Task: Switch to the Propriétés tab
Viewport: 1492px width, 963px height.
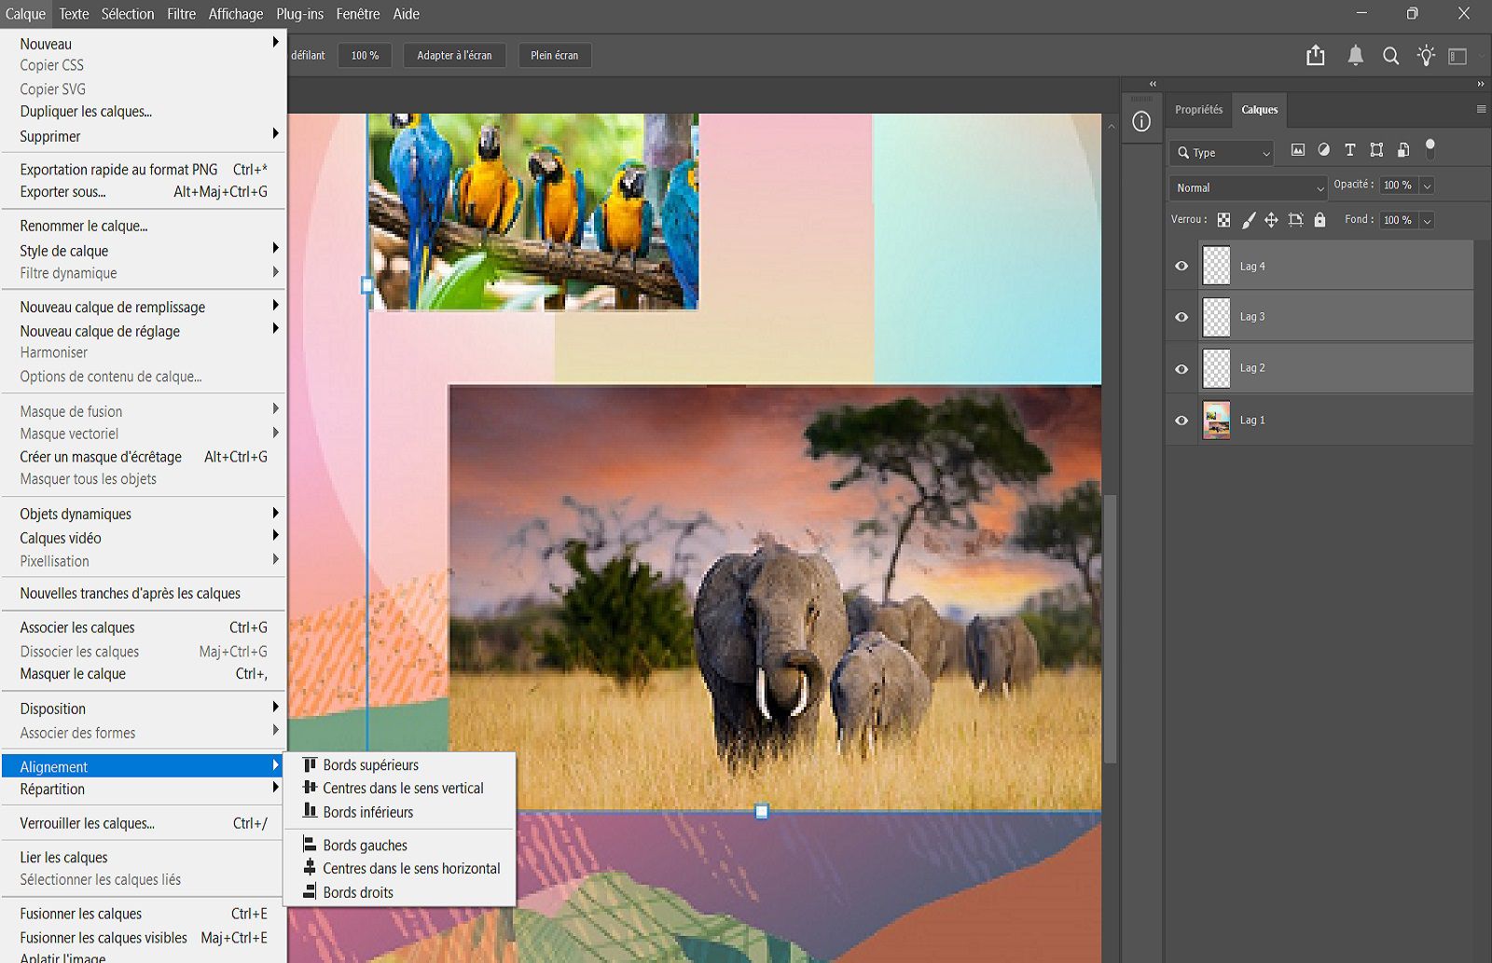Action: pos(1198,110)
